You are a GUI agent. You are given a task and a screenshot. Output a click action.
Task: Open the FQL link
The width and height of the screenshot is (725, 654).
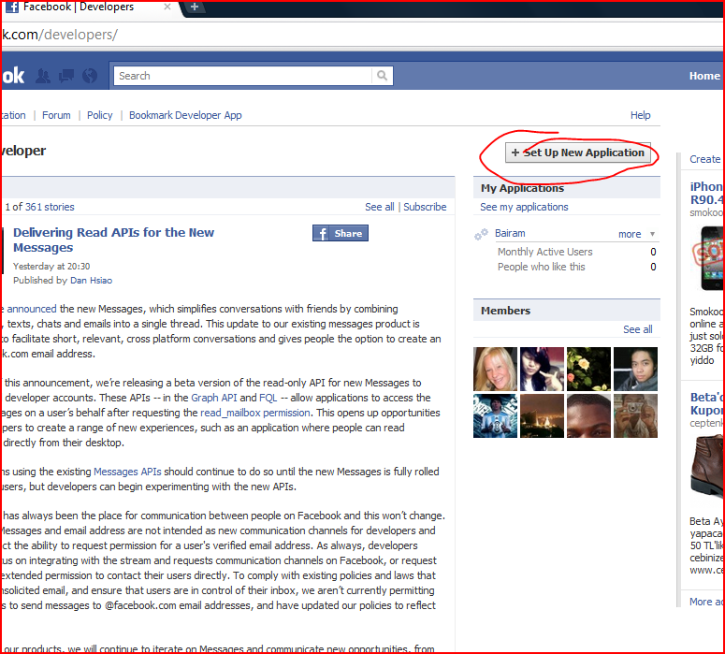click(x=268, y=398)
